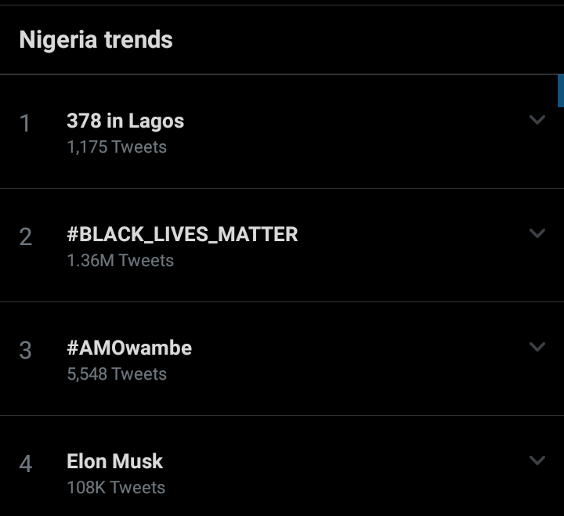This screenshot has height=516, width=564.
Task: Expand options chevron for 378 in Lagos
Action: click(537, 120)
